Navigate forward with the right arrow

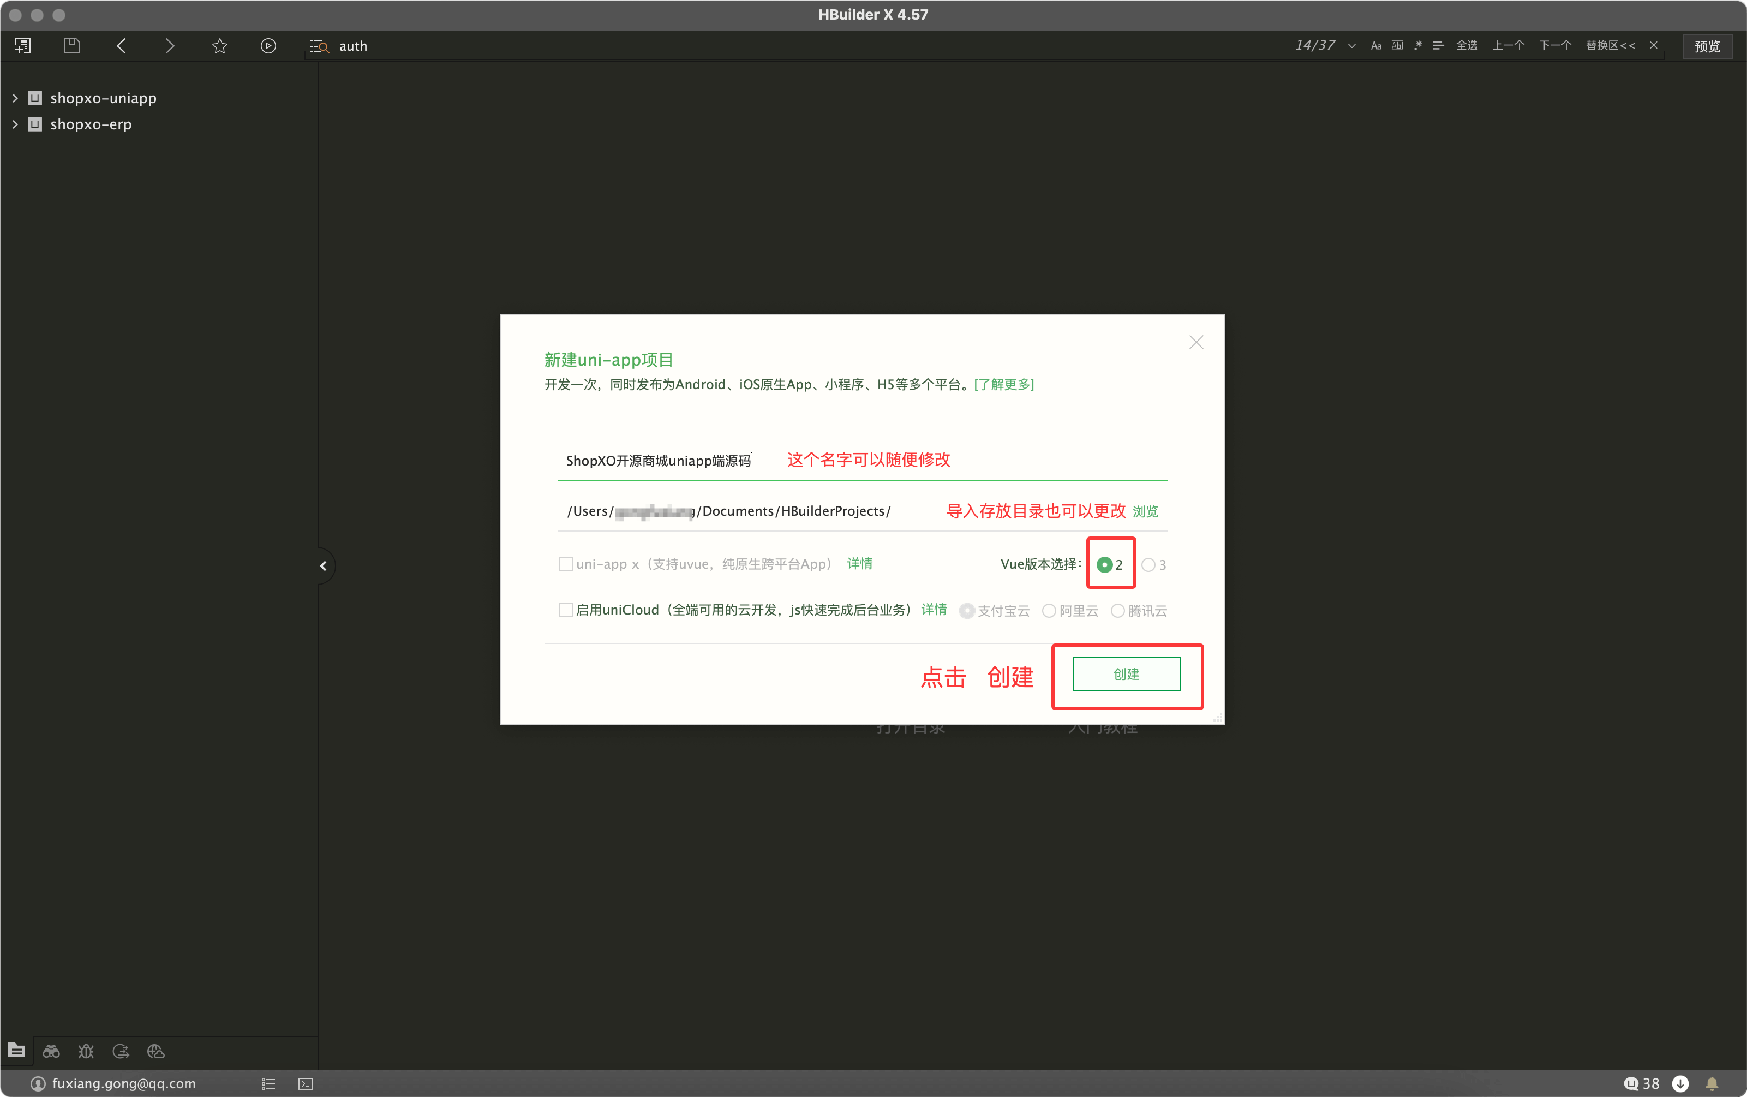tap(170, 46)
